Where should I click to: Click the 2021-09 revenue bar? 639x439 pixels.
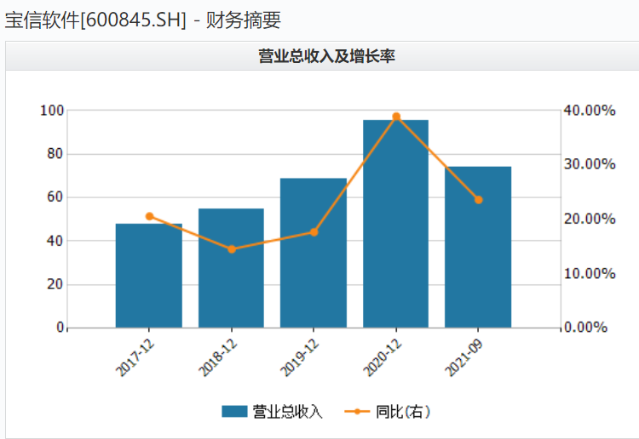(x=478, y=247)
